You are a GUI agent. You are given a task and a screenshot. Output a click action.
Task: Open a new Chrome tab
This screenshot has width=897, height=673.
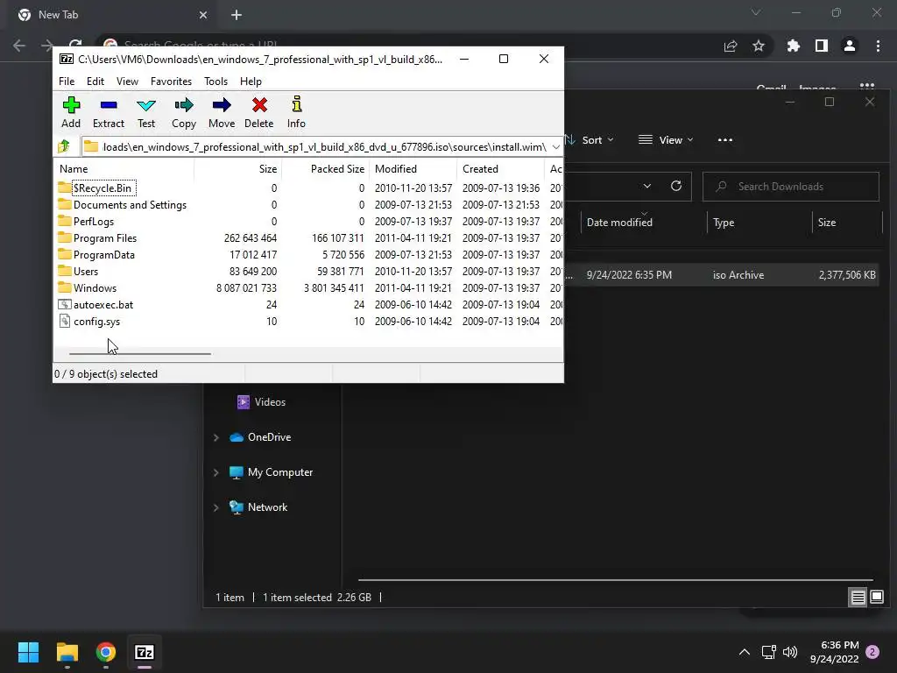pos(237,15)
